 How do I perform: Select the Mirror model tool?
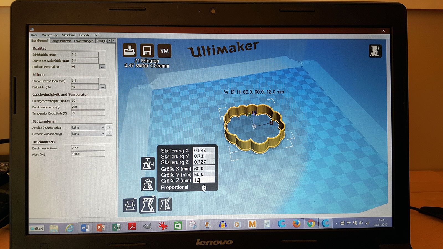165,204
